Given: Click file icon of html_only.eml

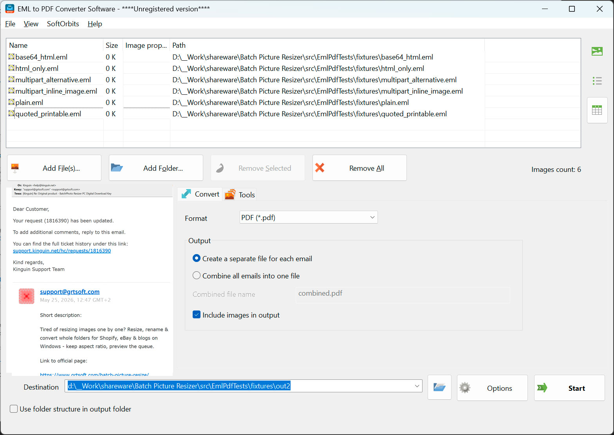Looking at the screenshot, I should 11,68.
